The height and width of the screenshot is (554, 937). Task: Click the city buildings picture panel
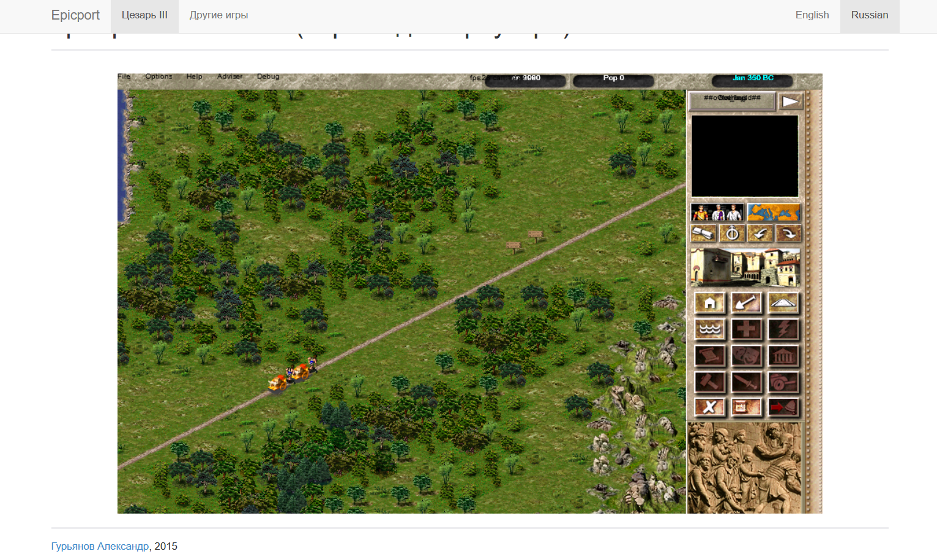745,268
